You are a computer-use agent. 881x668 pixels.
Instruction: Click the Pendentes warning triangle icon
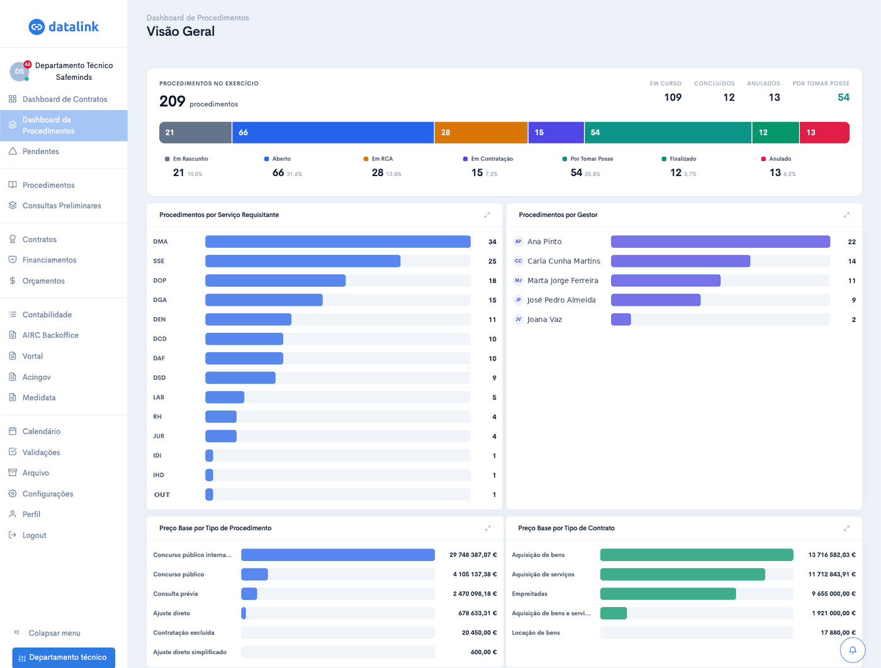tap(13, 151)
